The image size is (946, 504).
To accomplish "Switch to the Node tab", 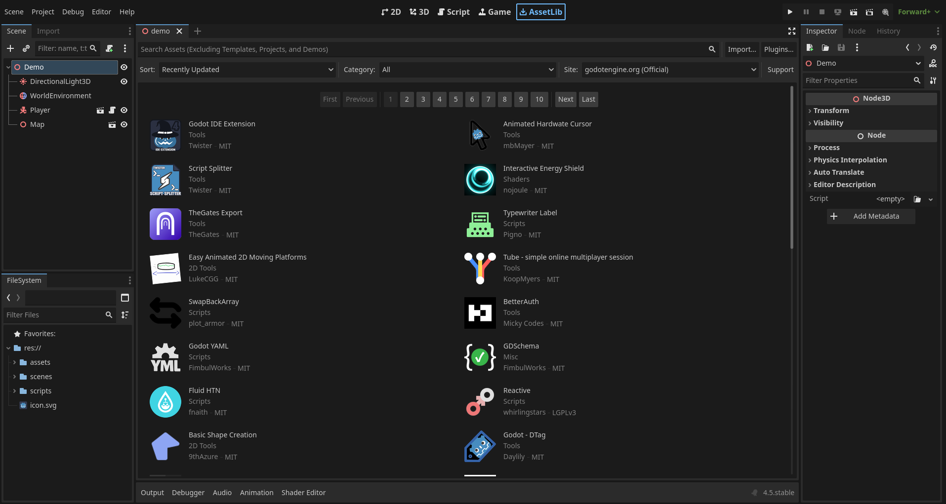I will [x=857, y=31].
